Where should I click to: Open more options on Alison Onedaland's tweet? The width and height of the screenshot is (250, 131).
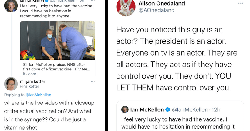pyautogui.click(x=240, y=4)
